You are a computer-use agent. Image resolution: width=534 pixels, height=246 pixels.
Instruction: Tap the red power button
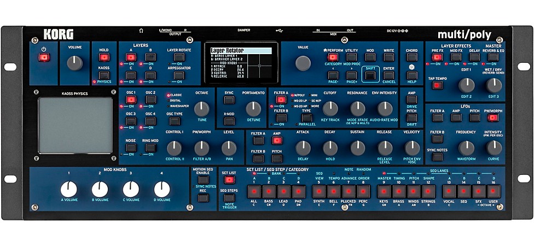pyautogui.click(x=44, y=57)
